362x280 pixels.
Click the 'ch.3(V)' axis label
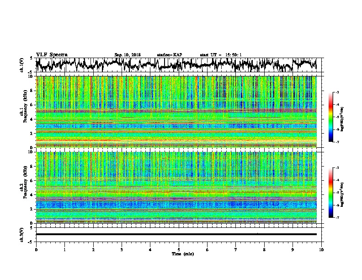point(22,235)
